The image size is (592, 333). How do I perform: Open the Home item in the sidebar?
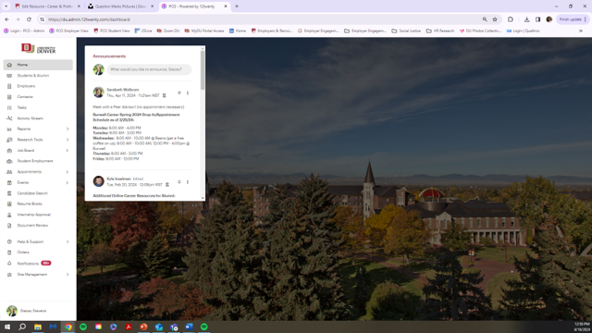(38, 65)
